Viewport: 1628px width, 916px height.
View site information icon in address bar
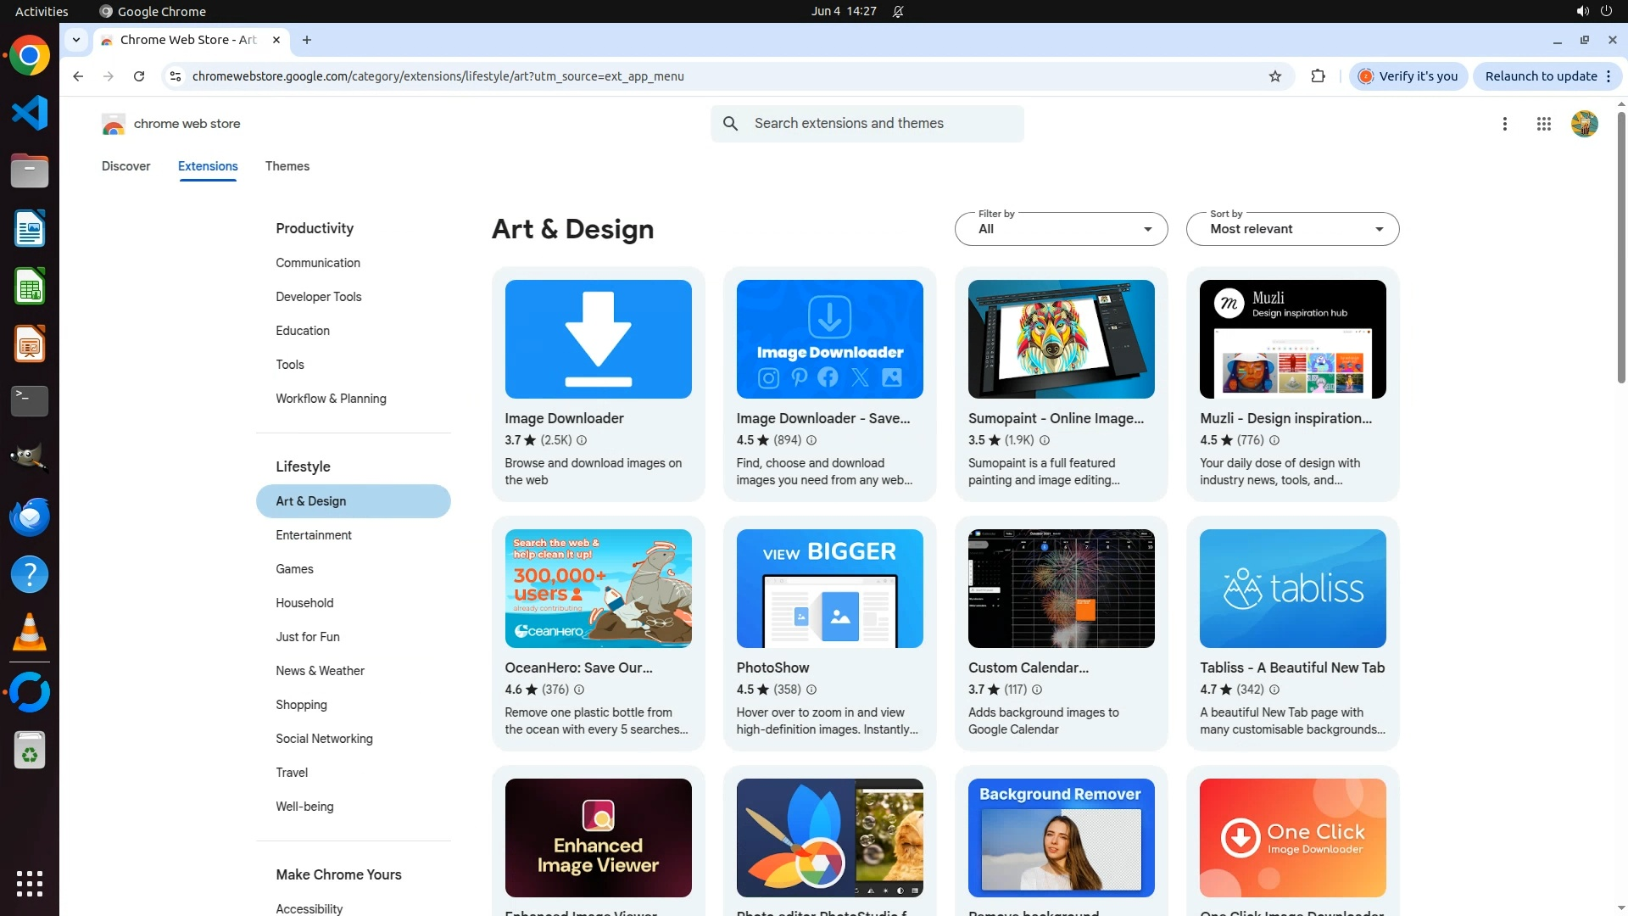[x=175, y=76]
